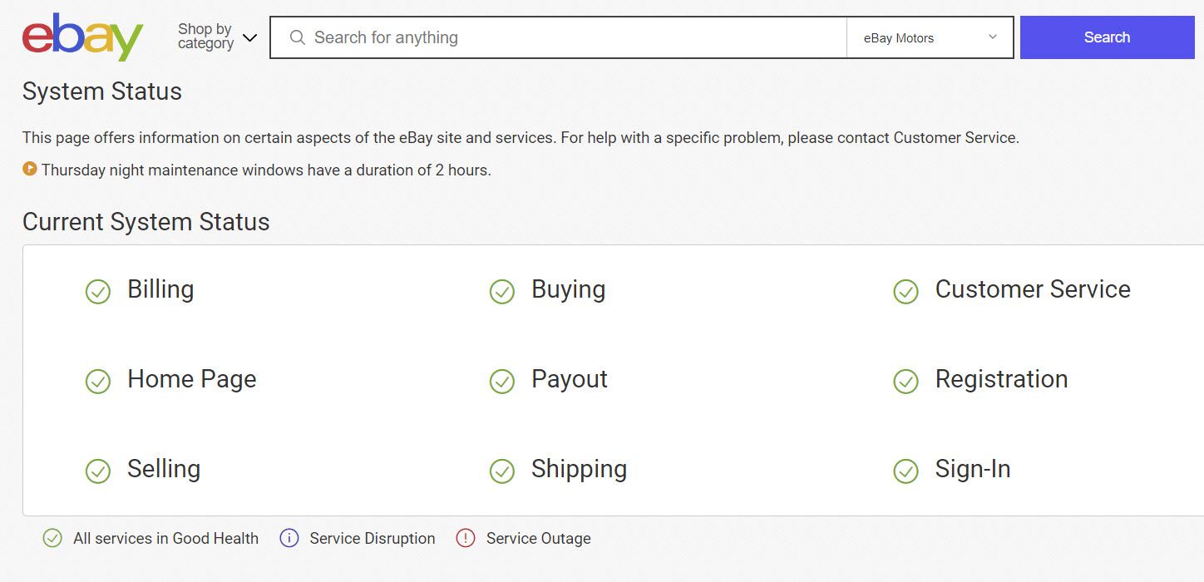The width and height of the screenshot is (1204, 582).
Task: Click the All services in Good Health legend
Action: point(165,539)
